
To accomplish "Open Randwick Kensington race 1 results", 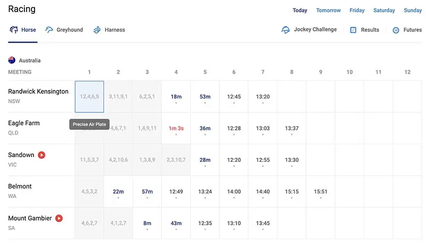I will click(x=89, y=97).
